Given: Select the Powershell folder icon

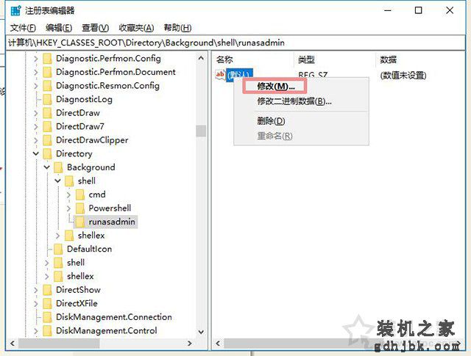Looking at the screenshot, I should coord(80,208).
